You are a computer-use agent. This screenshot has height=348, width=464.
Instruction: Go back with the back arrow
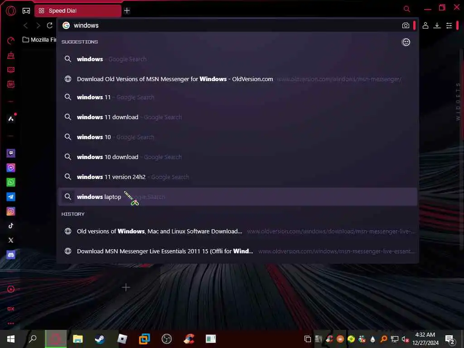click(x=26, y=25)
